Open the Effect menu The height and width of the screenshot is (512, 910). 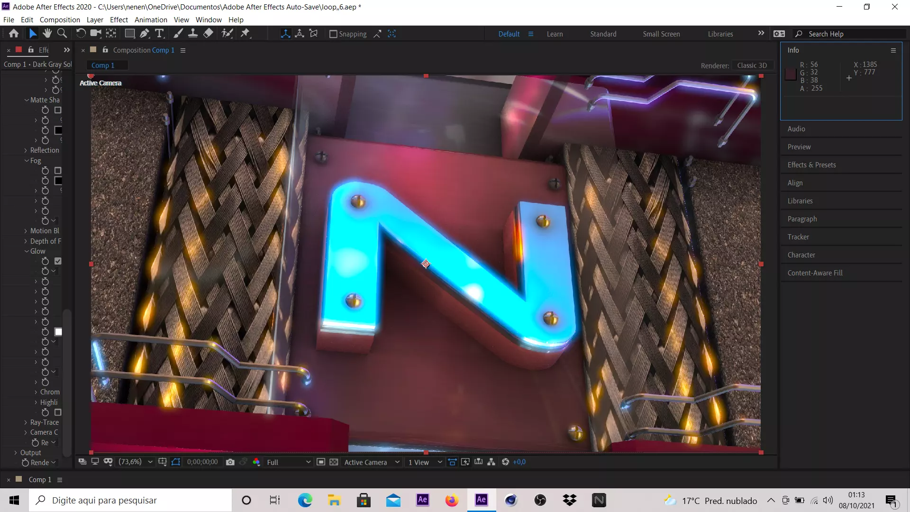[119, 20]
